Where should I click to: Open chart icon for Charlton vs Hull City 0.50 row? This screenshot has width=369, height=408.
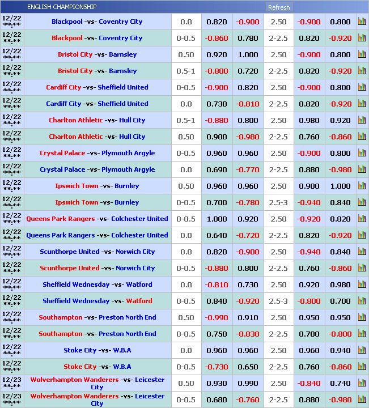(x=362, y=137)
